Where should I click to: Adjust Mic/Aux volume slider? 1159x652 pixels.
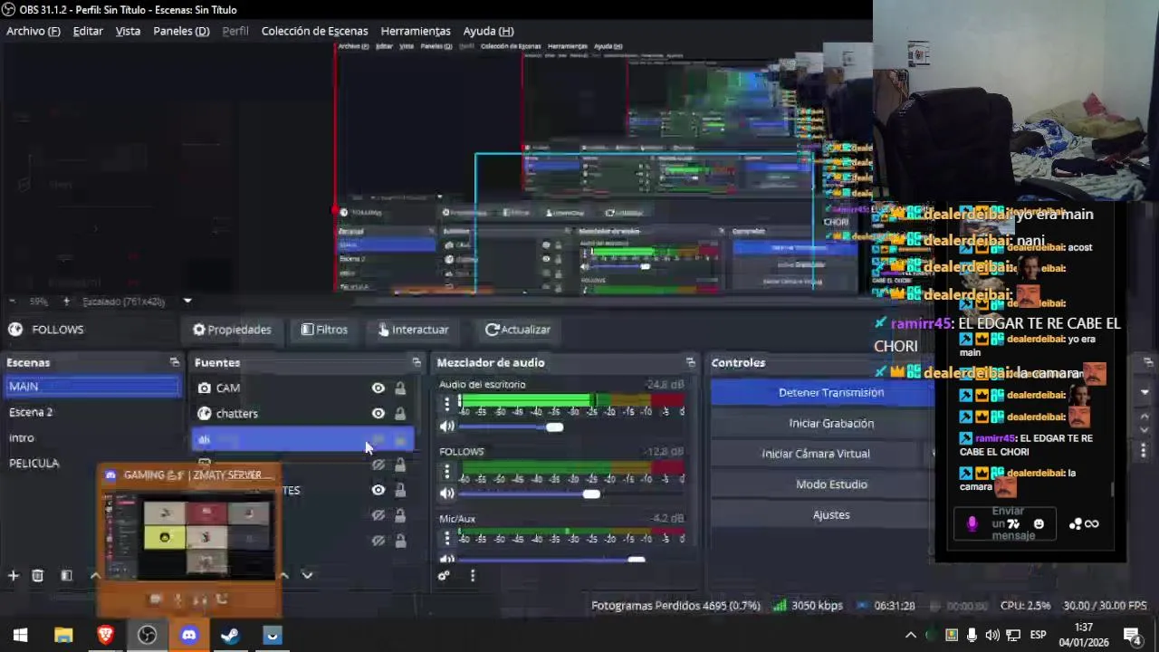636,560
